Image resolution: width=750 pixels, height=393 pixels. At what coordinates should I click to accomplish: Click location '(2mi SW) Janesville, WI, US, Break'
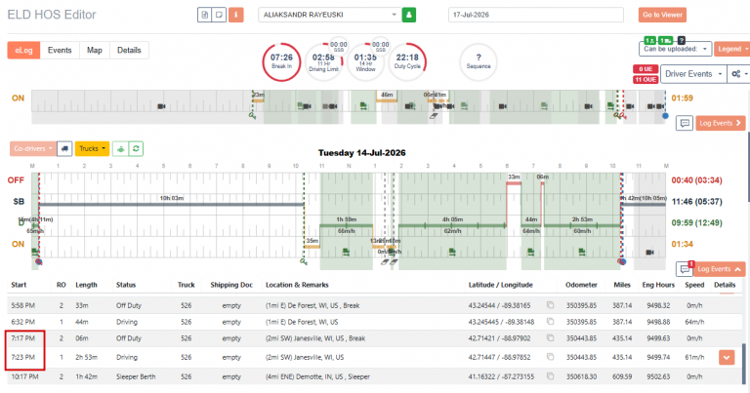point(315,338)
